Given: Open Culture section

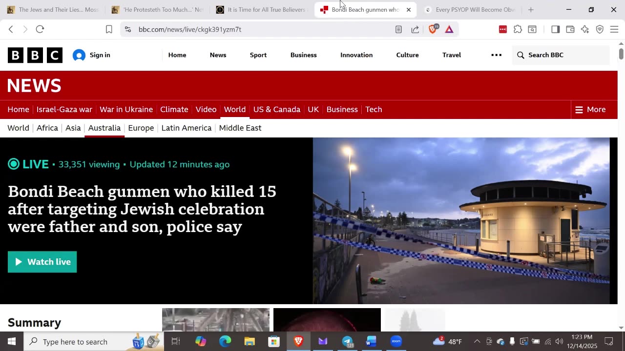Looking at the screenshot, I should pyautogui.click(x=408, y=55).
